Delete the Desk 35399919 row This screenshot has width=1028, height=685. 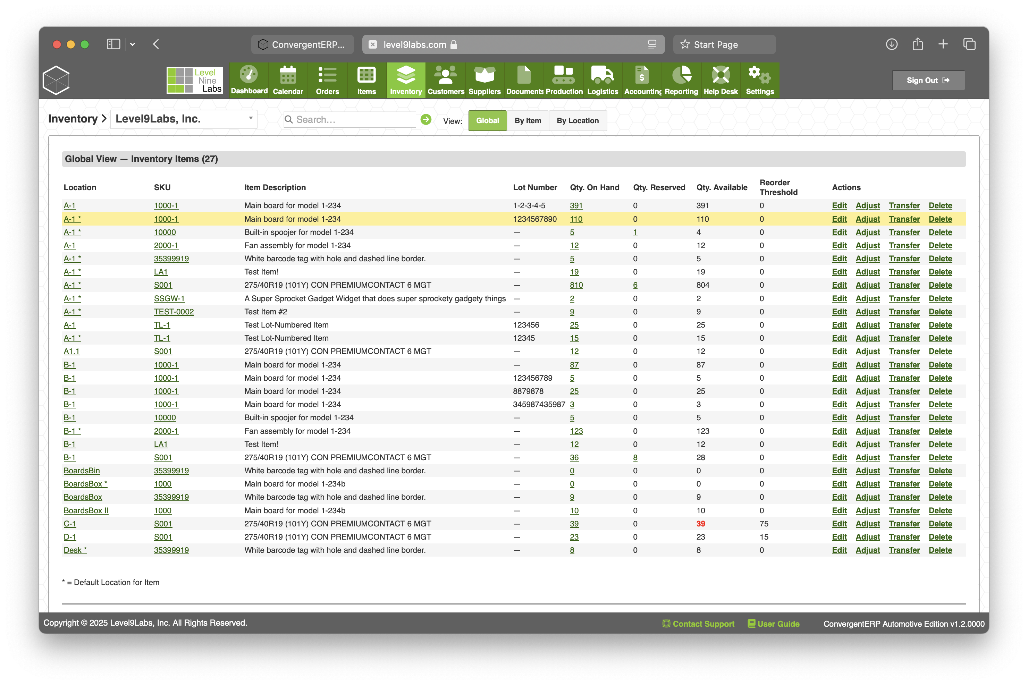940,550
